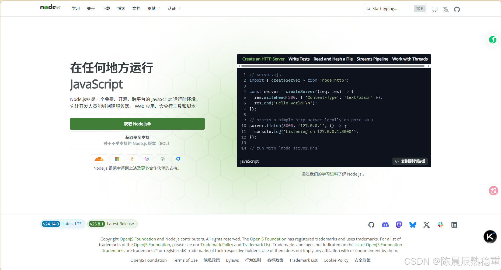Click the Cloudflare partner logo
501x270 pixels.
tap(99, 159)
